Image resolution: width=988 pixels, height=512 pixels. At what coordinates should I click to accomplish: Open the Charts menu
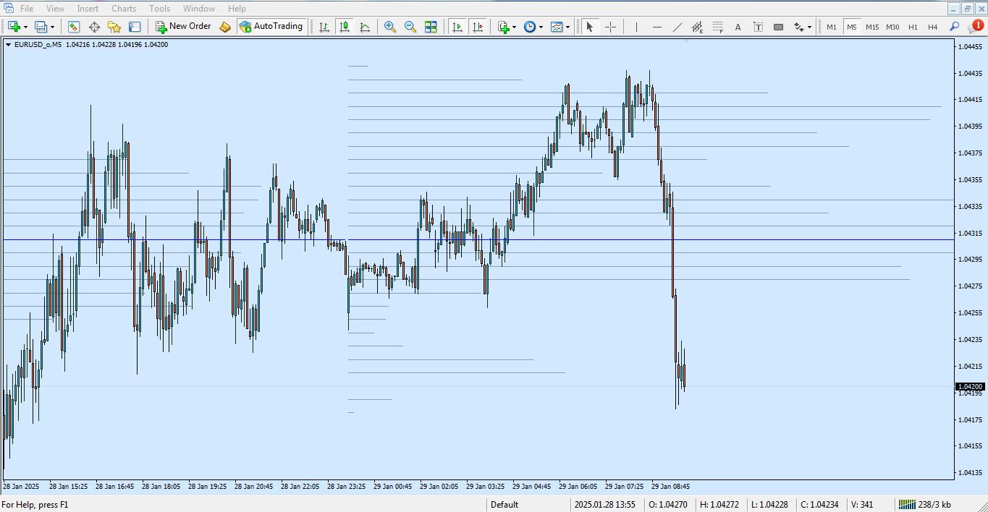coord(124,9)
